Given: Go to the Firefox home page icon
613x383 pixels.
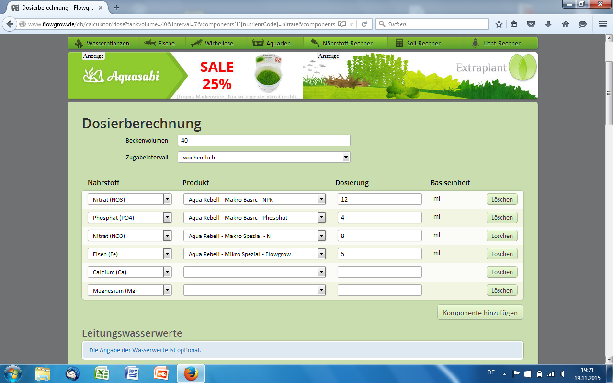Looking at the screenshot, I should [x=565, y=24].
